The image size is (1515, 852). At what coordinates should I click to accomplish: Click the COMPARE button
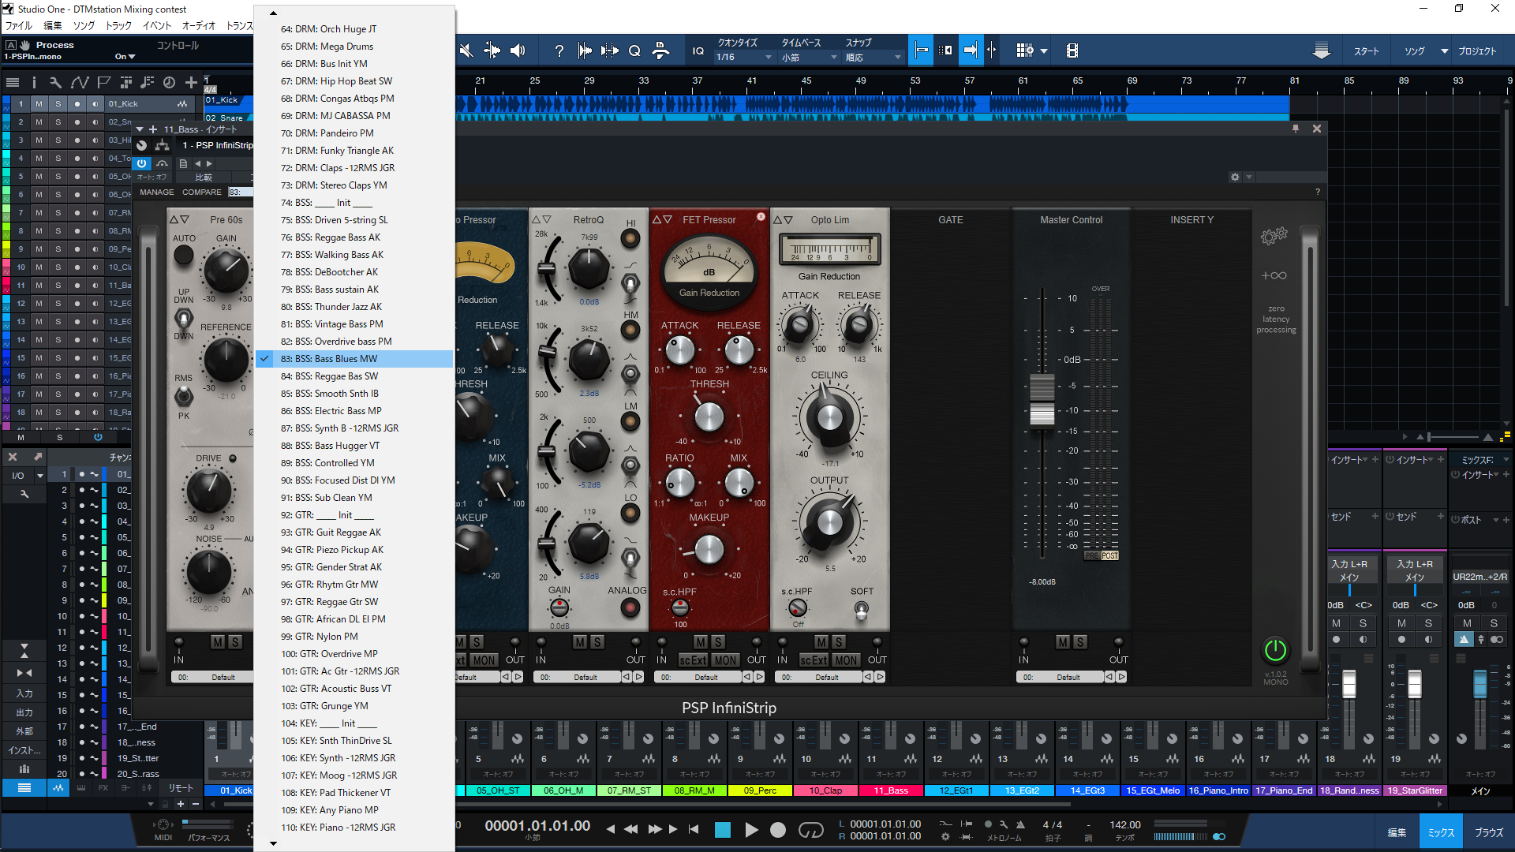pyautogui.click(x=202, y=192)
